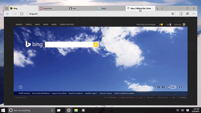Switch to the Epicurious tab

[53, 9]
